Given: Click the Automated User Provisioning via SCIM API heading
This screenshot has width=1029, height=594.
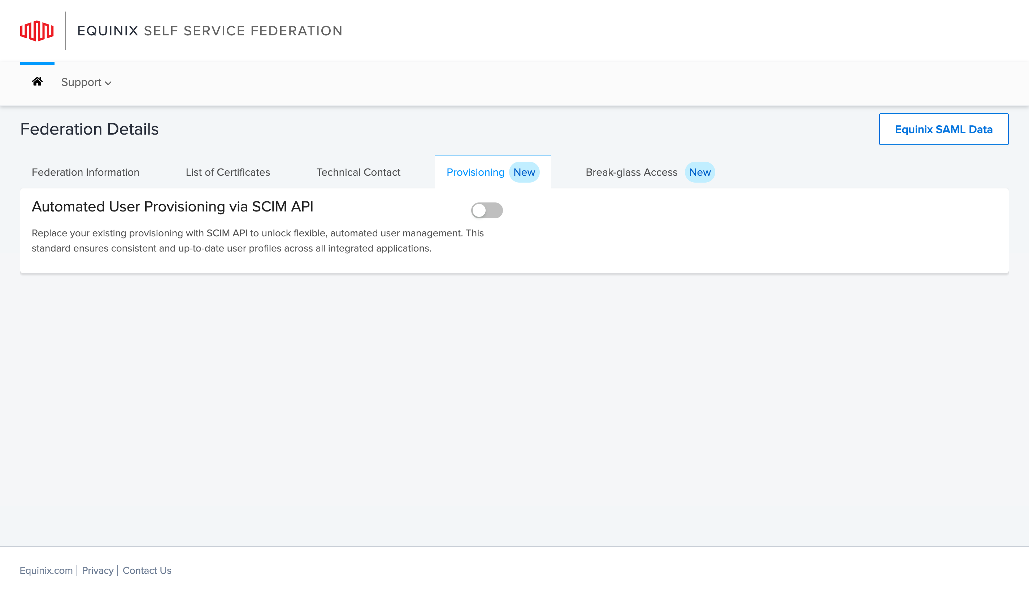Looking at the screenshot, I should (172, 207).
